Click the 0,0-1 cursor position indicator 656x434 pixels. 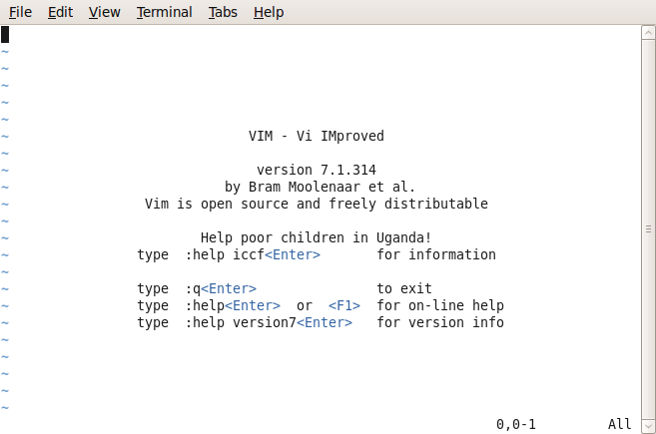tap(516, 424)
